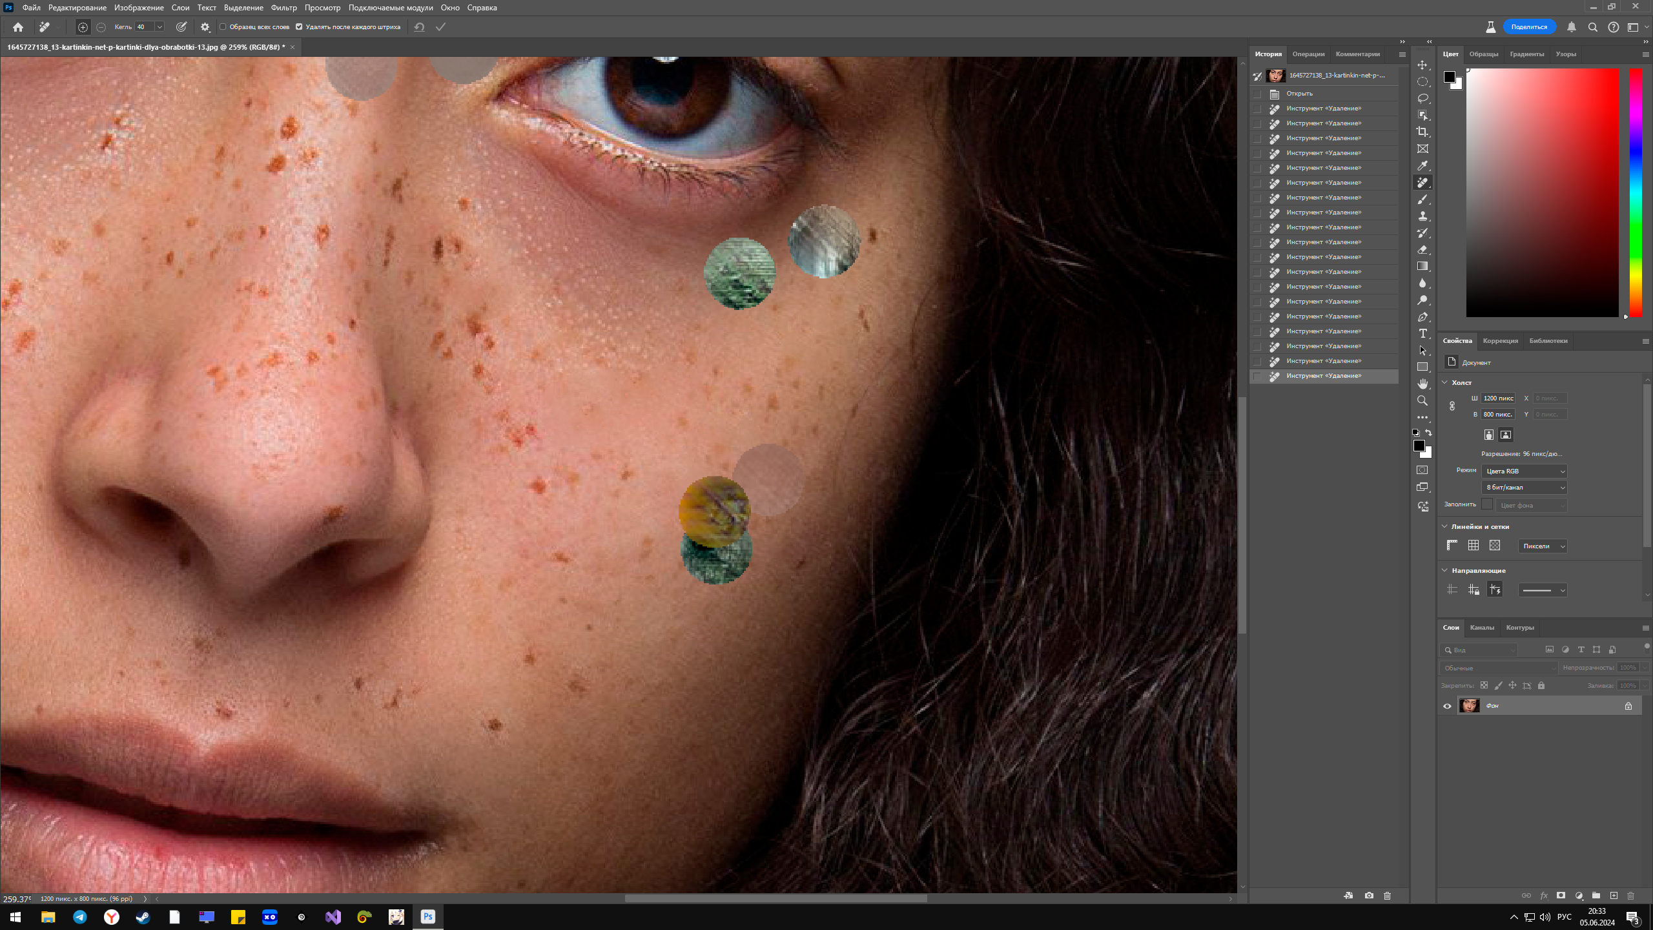Select the Type tool
Image resolution: width=1653 pixels, height=930 pixels.
pos(1423,333)
